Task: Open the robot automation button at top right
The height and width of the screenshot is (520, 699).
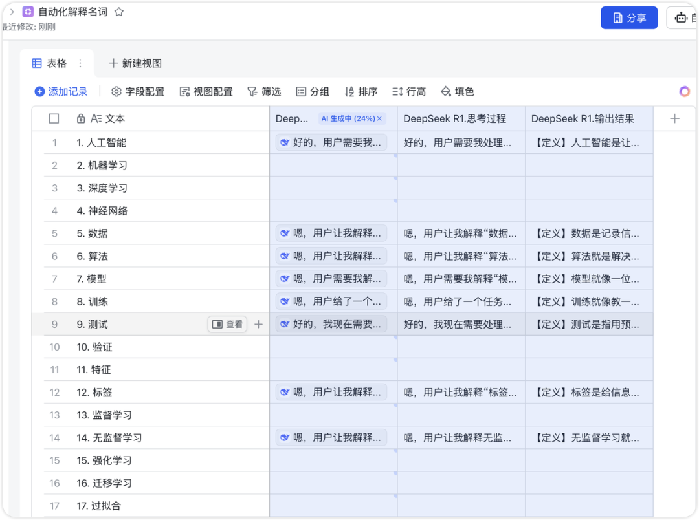Action: pyautogui.click(x=682, y=18)
